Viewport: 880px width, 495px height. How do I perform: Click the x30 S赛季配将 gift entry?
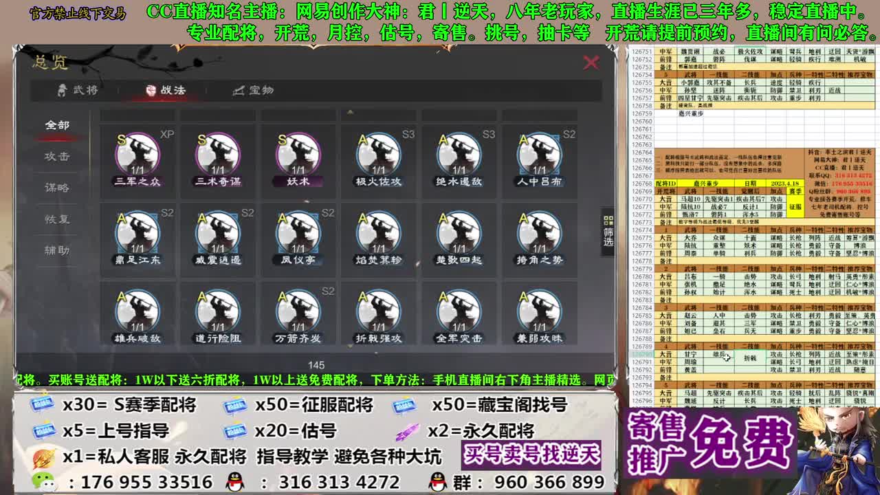pos(113,406)
